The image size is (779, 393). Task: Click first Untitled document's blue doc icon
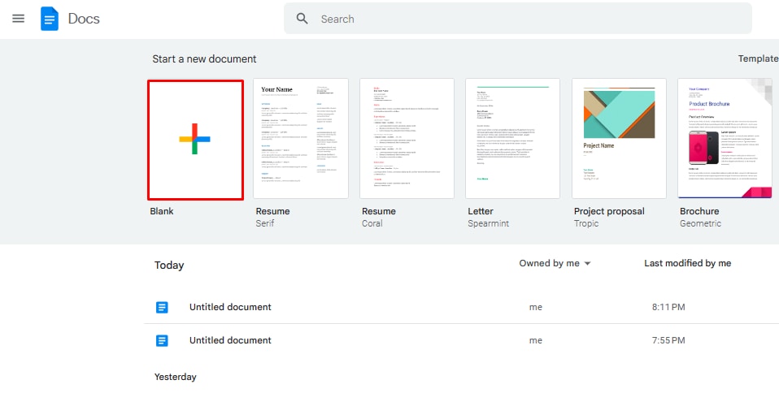point(163,307)
